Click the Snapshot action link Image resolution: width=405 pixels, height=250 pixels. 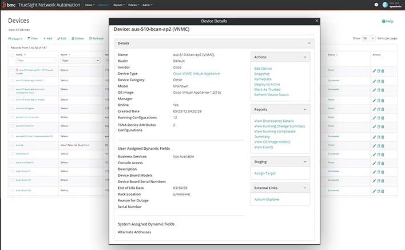point(261,74)
